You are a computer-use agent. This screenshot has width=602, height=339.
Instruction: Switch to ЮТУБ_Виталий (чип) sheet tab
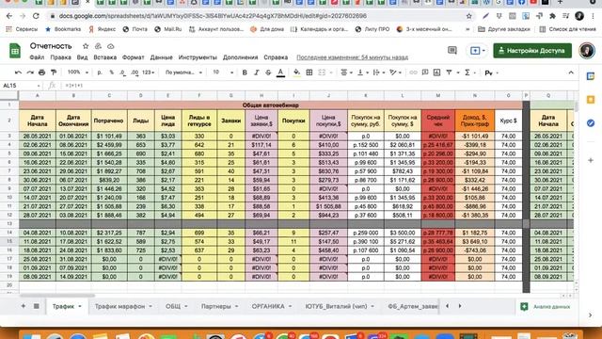click(x=340, y=306)
